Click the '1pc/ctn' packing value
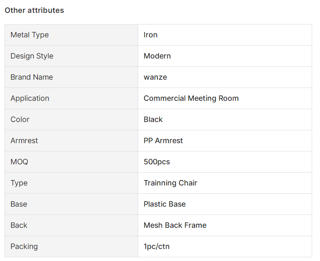This screenshot has height=261, width=320. pos(156,246)
